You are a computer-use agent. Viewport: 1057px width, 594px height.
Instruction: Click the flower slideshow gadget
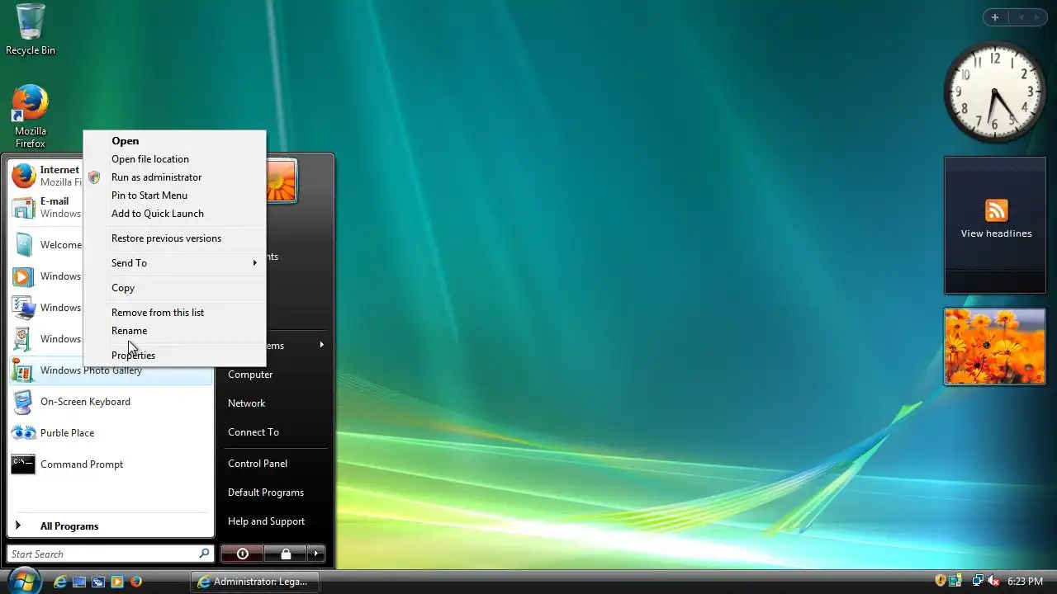[x=994, y=346]
